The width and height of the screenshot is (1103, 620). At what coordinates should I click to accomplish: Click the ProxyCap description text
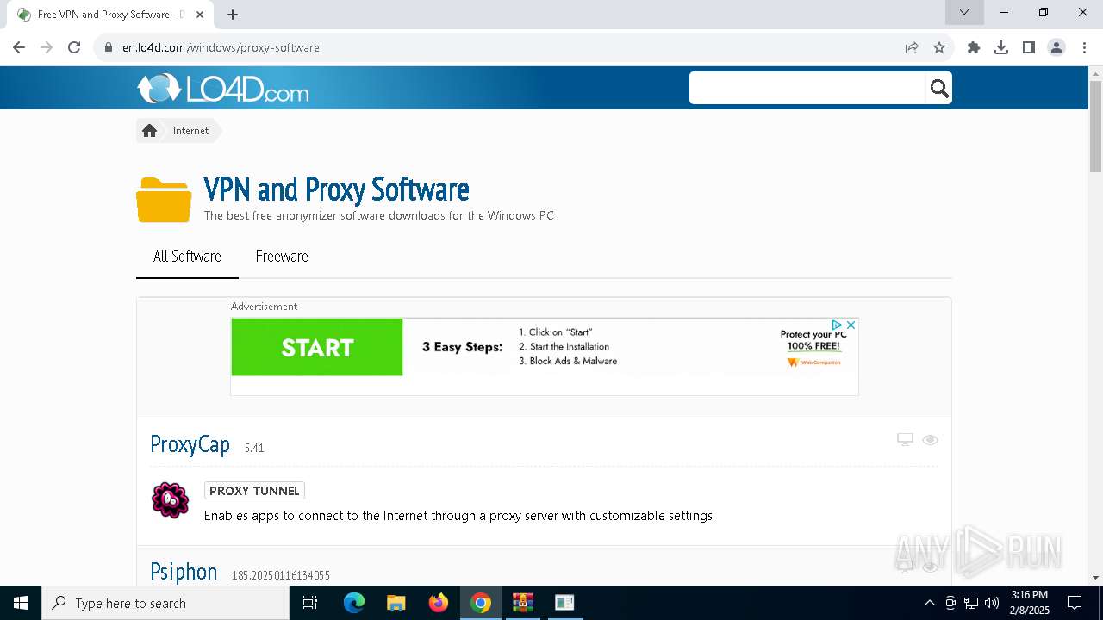(x=459, y=516)
